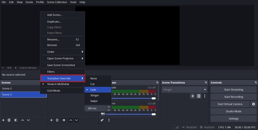Add a new scene with the plus icon
This screenshot has height=130, width=258.
[3, 120]
